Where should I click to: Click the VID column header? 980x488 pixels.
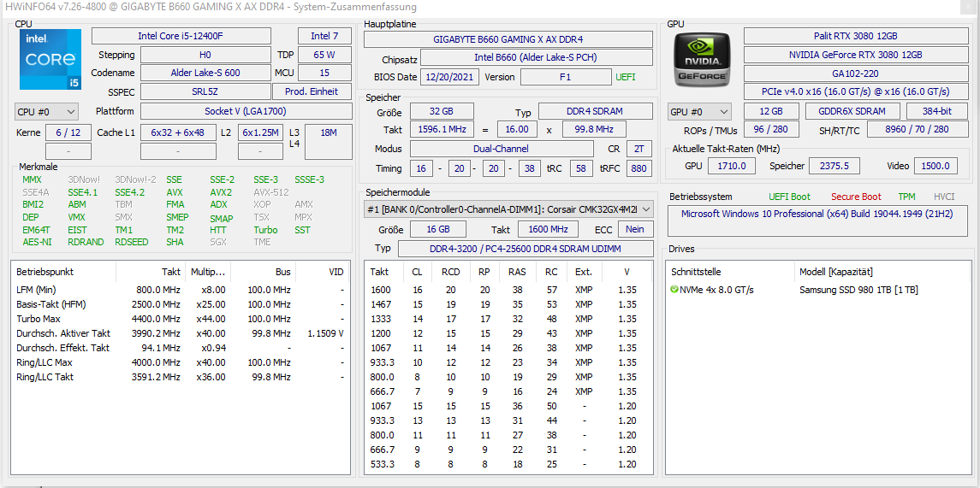click(x=322, y=272)
